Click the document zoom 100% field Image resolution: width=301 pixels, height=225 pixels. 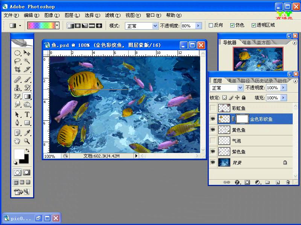pos(52,156)
